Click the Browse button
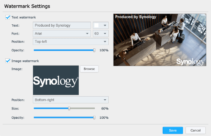Screen dimensions: 211x136 tap(89, 69)
